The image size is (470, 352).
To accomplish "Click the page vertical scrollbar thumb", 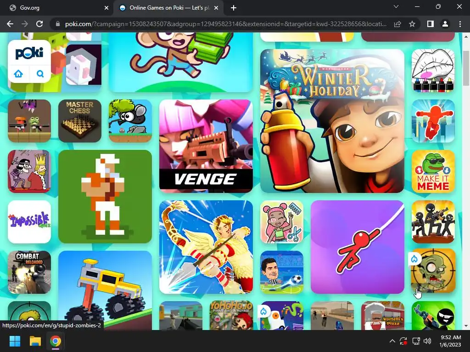I will coord(466,68).
